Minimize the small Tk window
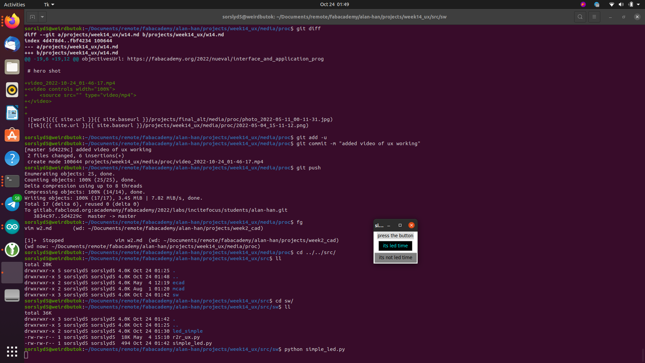Viewport: 645px width, 363px height. tap(389, 225)
